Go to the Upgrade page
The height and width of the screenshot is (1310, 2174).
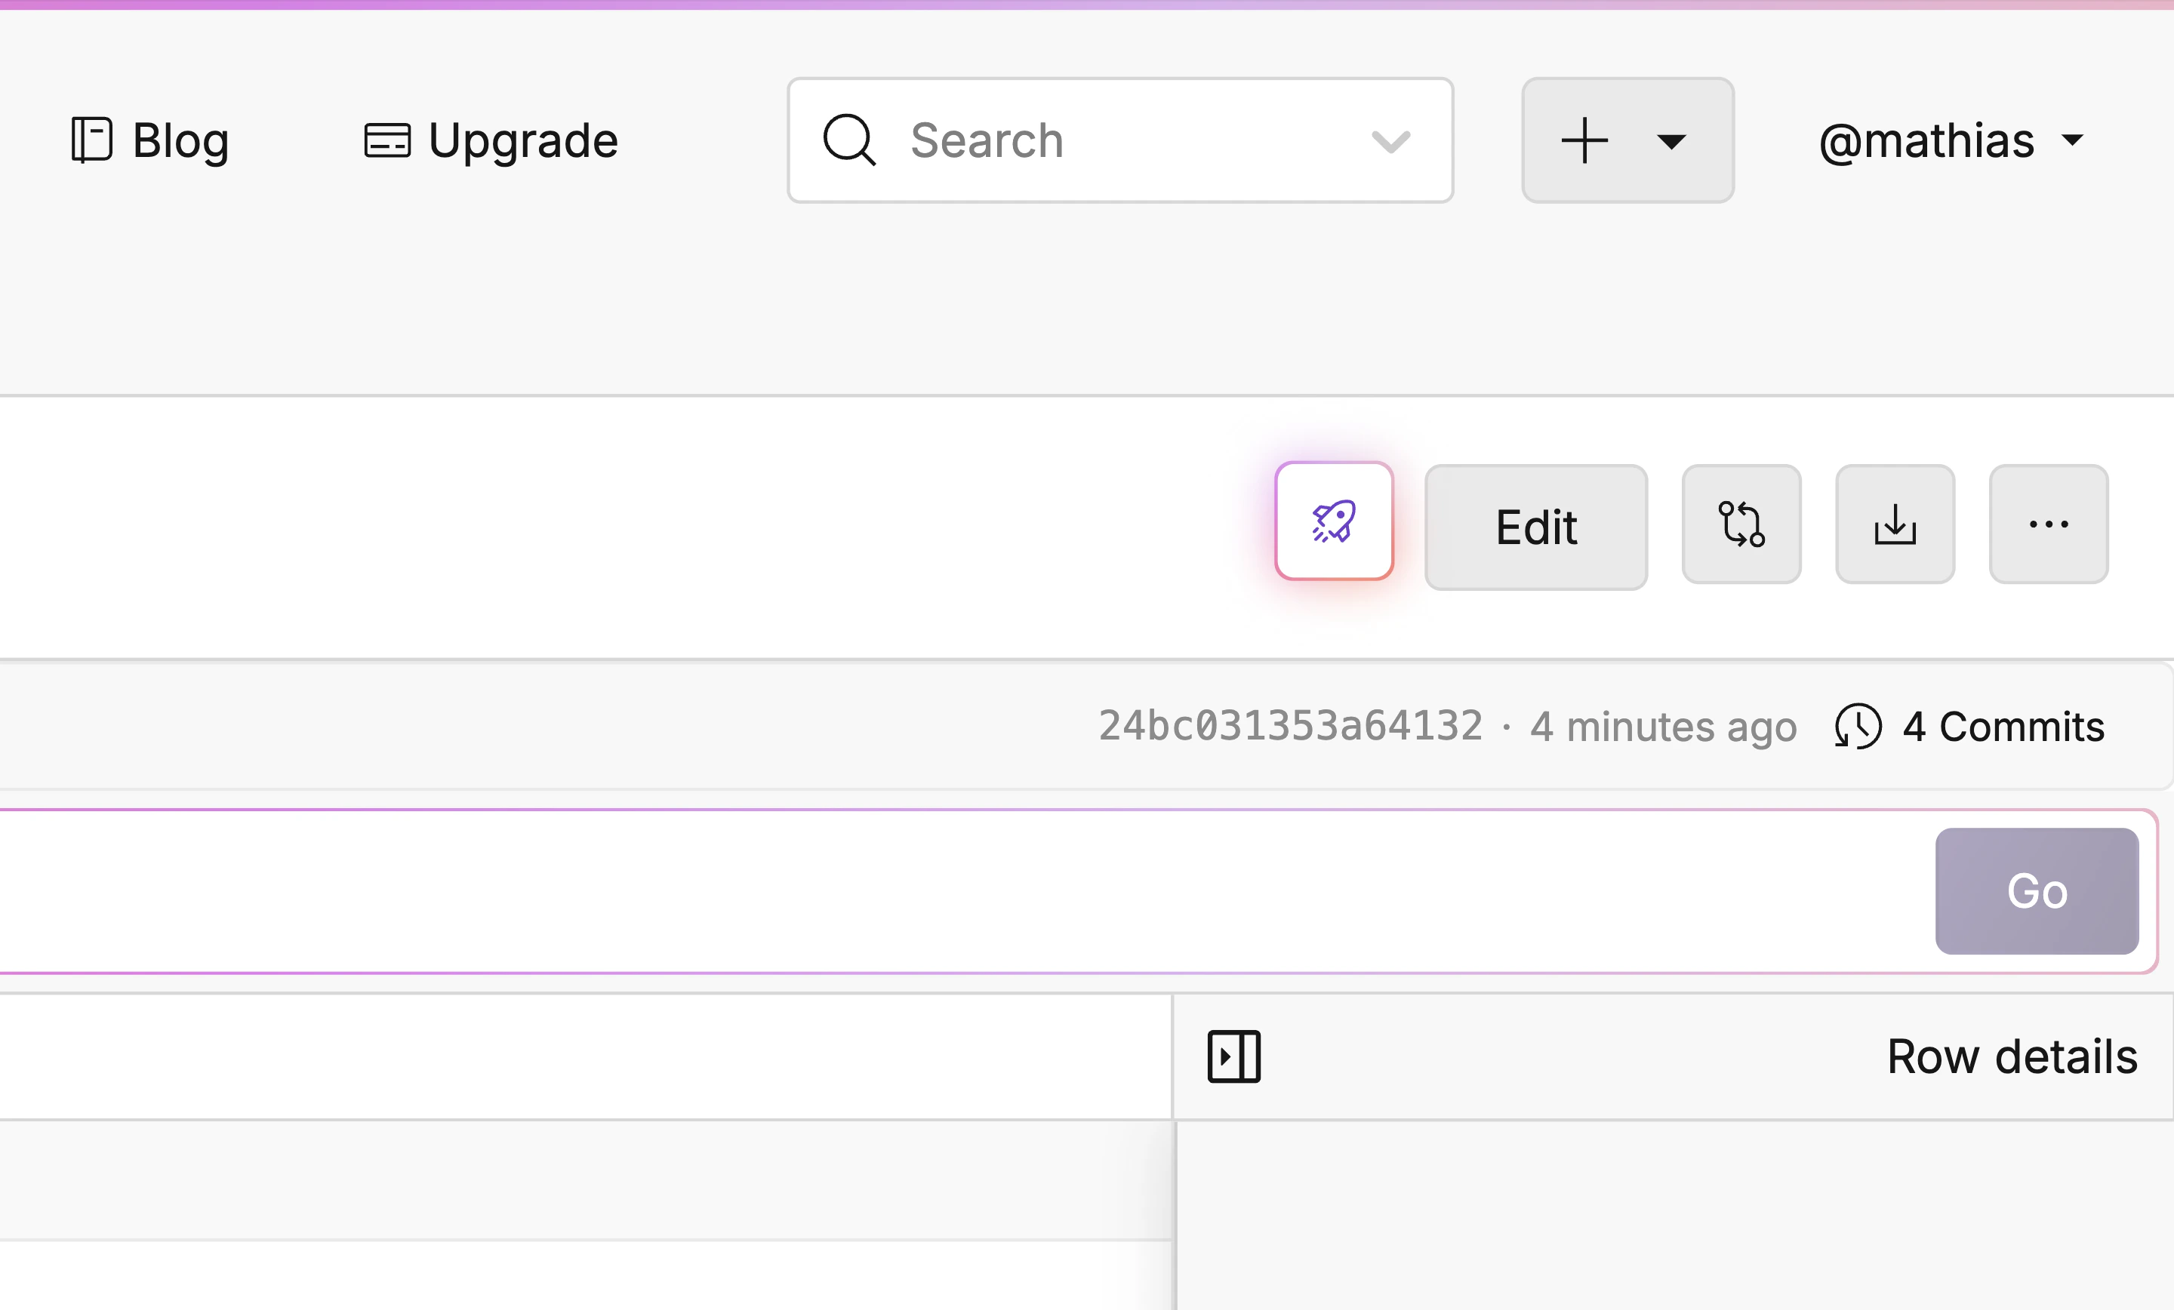522,141
